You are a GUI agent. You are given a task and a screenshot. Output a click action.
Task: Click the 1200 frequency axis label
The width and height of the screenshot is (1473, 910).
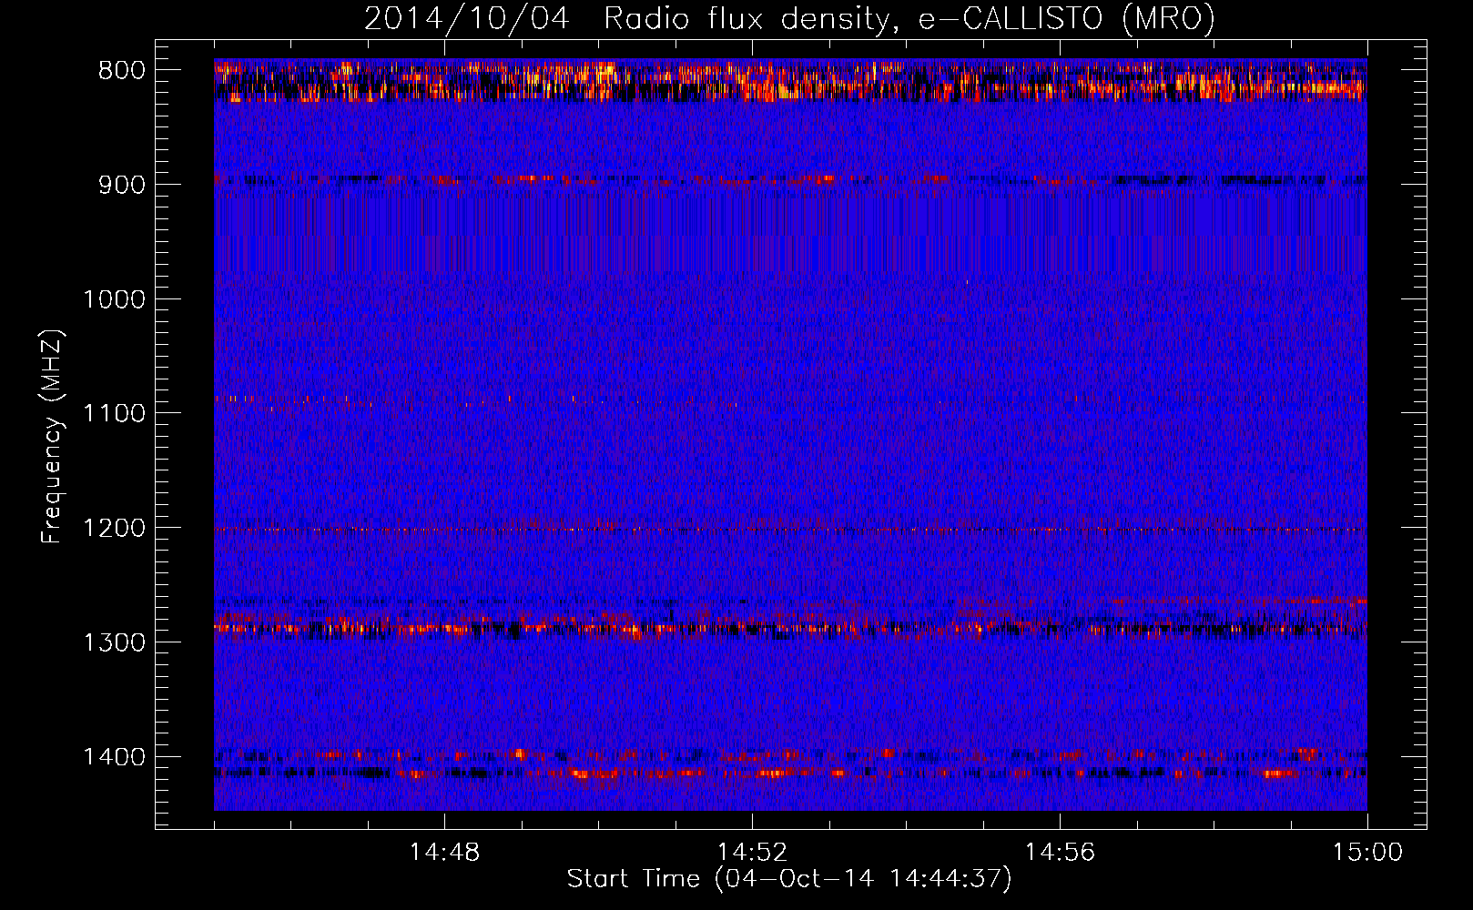point(114,529)
